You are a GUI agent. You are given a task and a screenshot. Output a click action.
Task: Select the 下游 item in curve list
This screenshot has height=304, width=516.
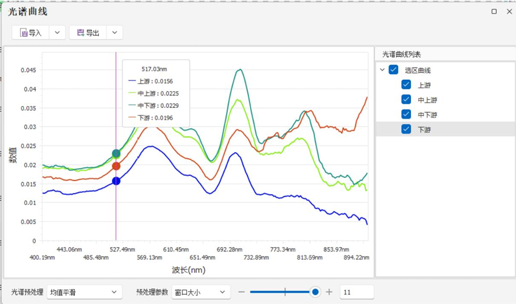point(425,129)
